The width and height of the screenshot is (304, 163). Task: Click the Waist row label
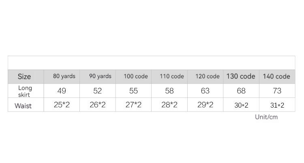(x=23, y=106)
